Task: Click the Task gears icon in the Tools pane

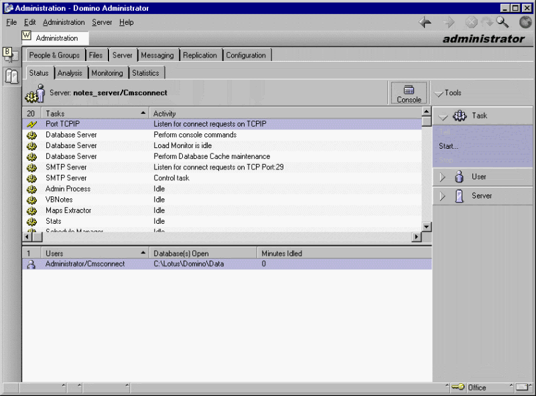Action: [460, 116]
